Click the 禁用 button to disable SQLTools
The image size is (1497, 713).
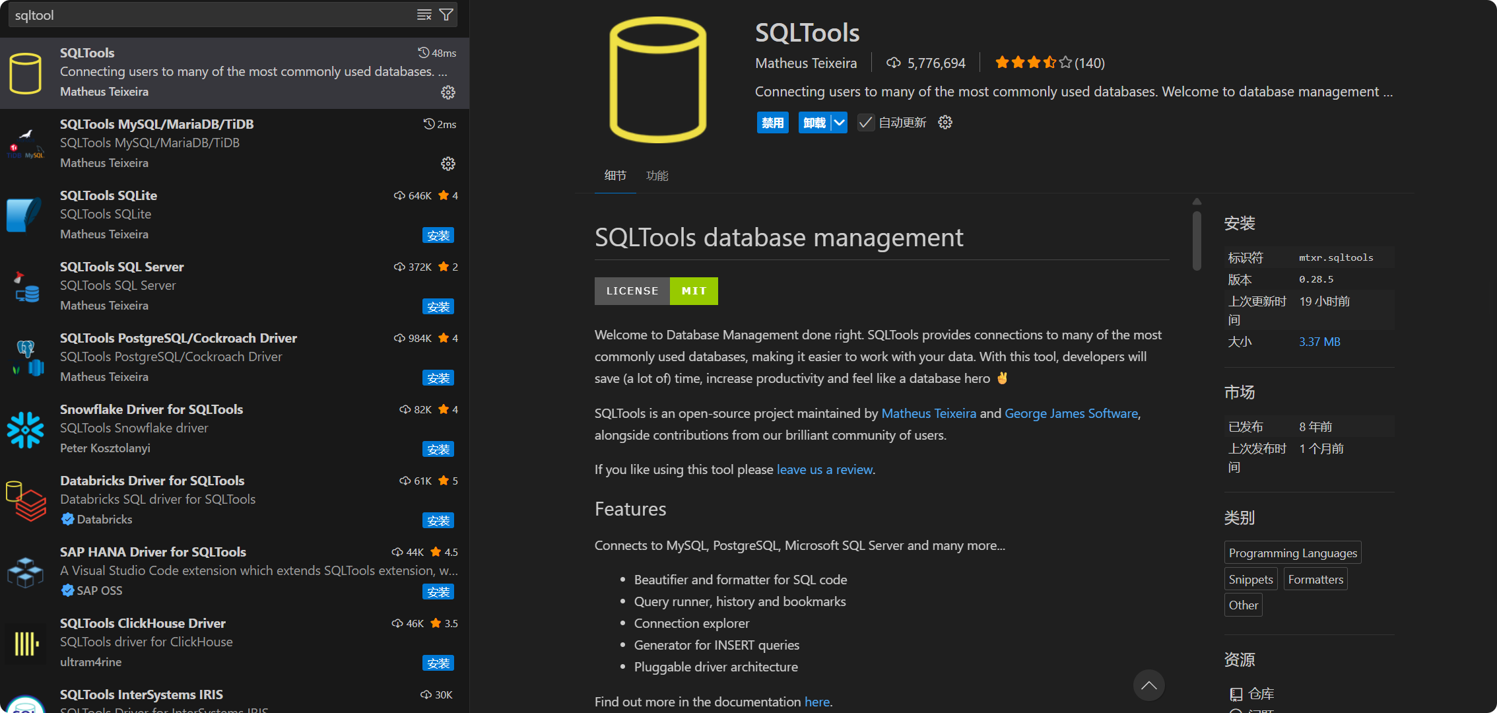[x=772, y=122]
